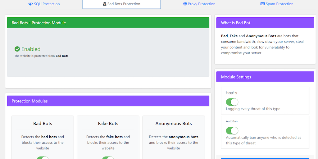
Task: Click the green Protection Module header bar
Action: coord(108,23)
